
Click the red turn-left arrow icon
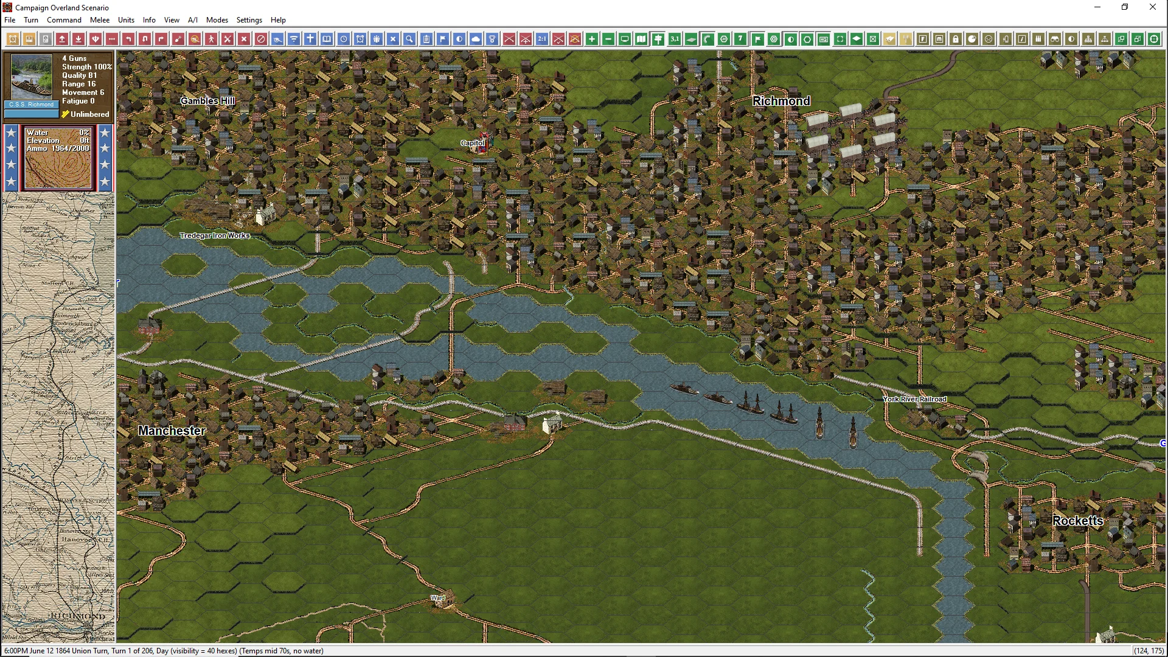point(128,39)
